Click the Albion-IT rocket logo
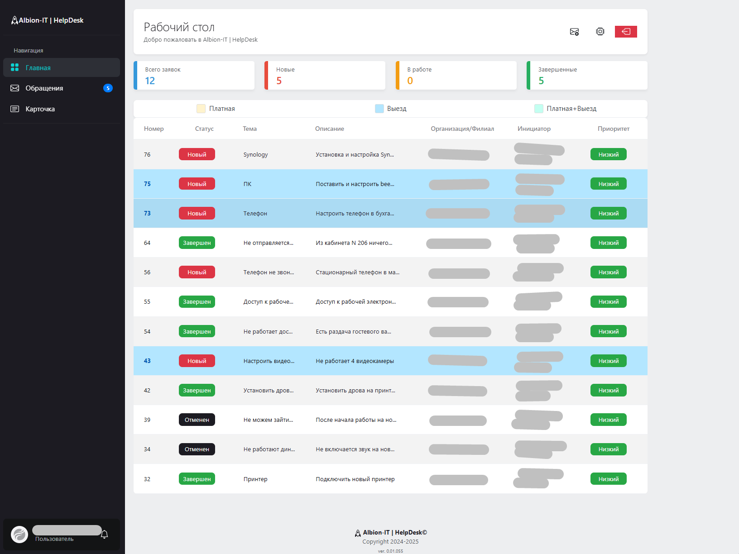The height and width of the screenshot is (554, 739). coord(14,20)
